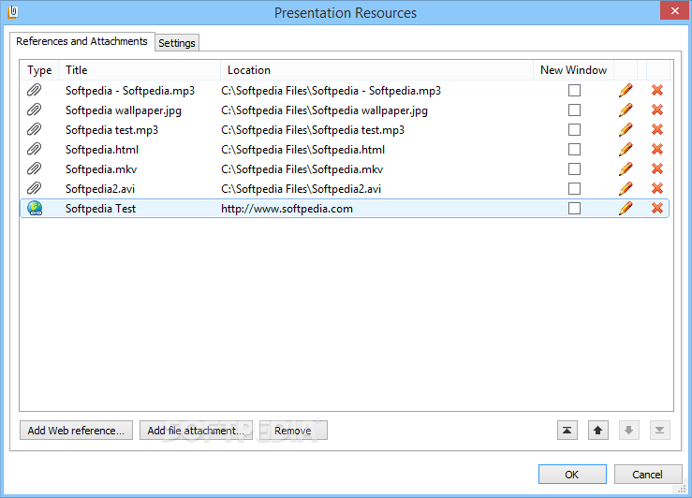The height and width of the screenshot is (498, 692).
Task: Click the Softpedia test.mp3 title cell
Action: point(111,130)
